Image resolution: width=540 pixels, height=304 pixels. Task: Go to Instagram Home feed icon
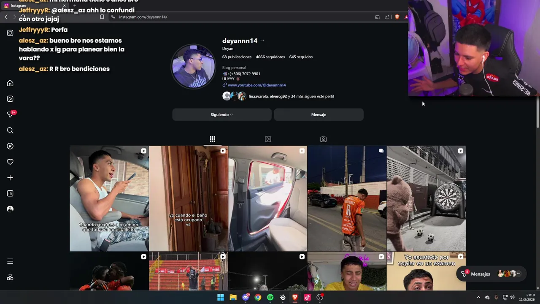click(10, 83)
